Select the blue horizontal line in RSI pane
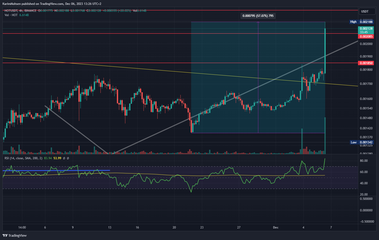Screen dimensions: 379x240 [56, 170]
